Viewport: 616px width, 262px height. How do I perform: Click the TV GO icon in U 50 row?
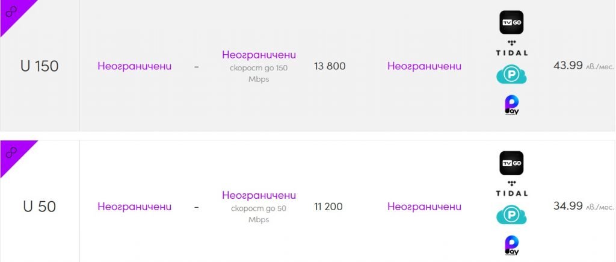[x=511, y=163]
